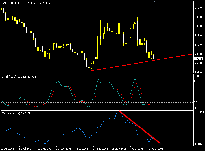Click the chart shift triangle marker at top
The image size is (205, 151).
(154, 1)
